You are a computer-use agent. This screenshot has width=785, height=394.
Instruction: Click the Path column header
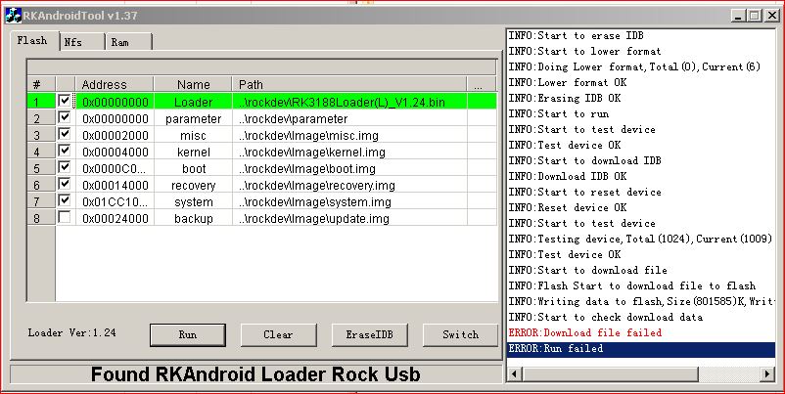[349, 84]
